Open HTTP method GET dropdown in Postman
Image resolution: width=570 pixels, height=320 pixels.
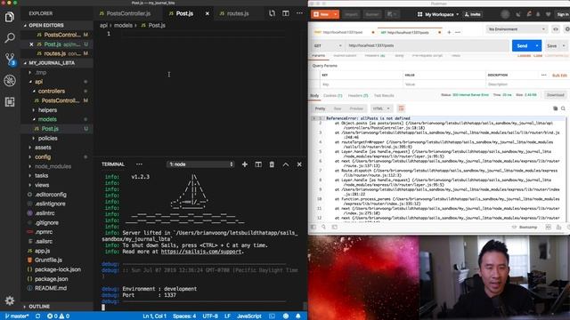328,45
